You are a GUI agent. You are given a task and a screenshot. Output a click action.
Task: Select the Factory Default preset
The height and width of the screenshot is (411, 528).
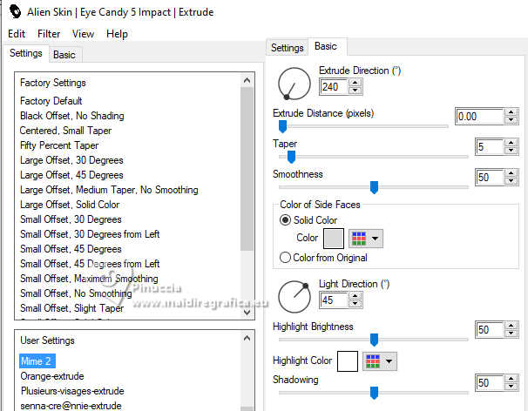51,101
